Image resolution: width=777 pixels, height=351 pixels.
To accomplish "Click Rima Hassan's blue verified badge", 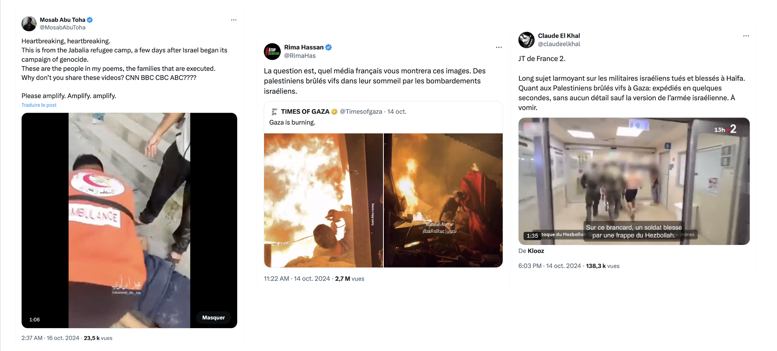I will (x=328, y=47).
